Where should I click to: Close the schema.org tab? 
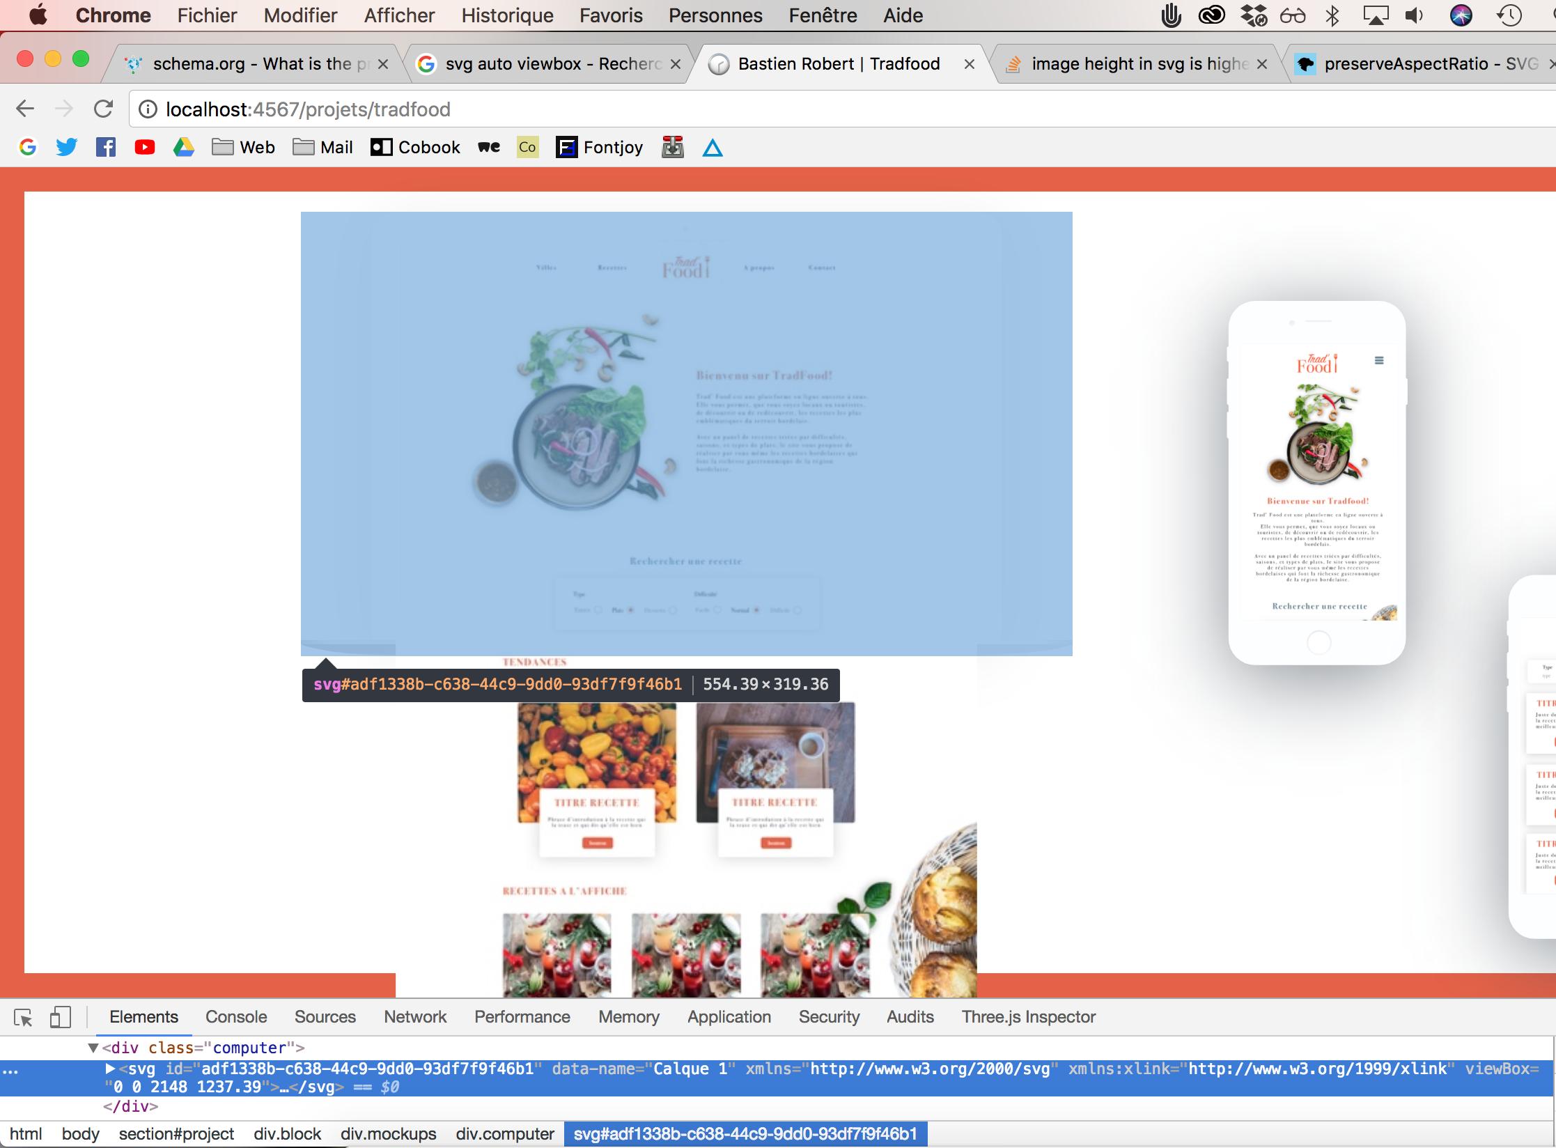click(382, 64)
